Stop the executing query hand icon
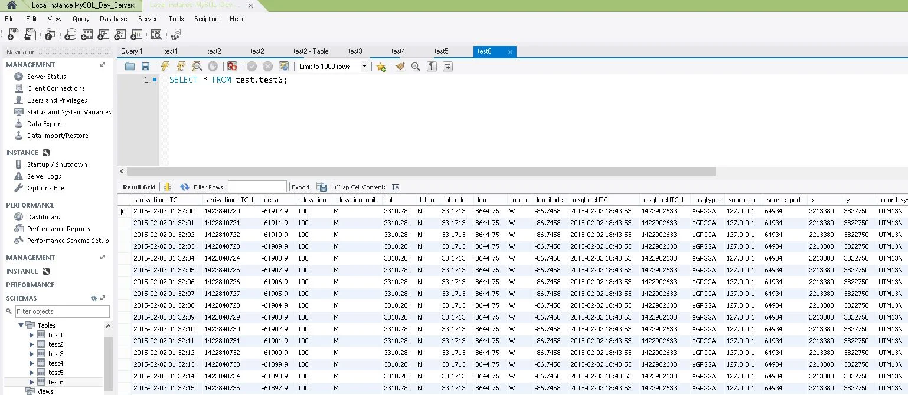This screenshot has width=908, height=395. 213,67
